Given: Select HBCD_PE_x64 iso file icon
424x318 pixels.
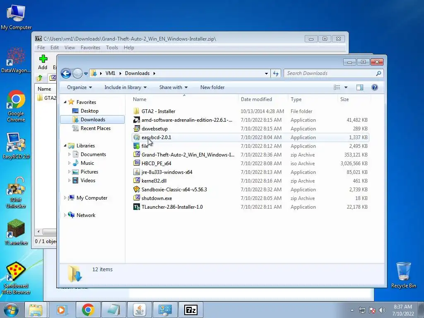Looking at the screenshot, I should click(137, 163).
